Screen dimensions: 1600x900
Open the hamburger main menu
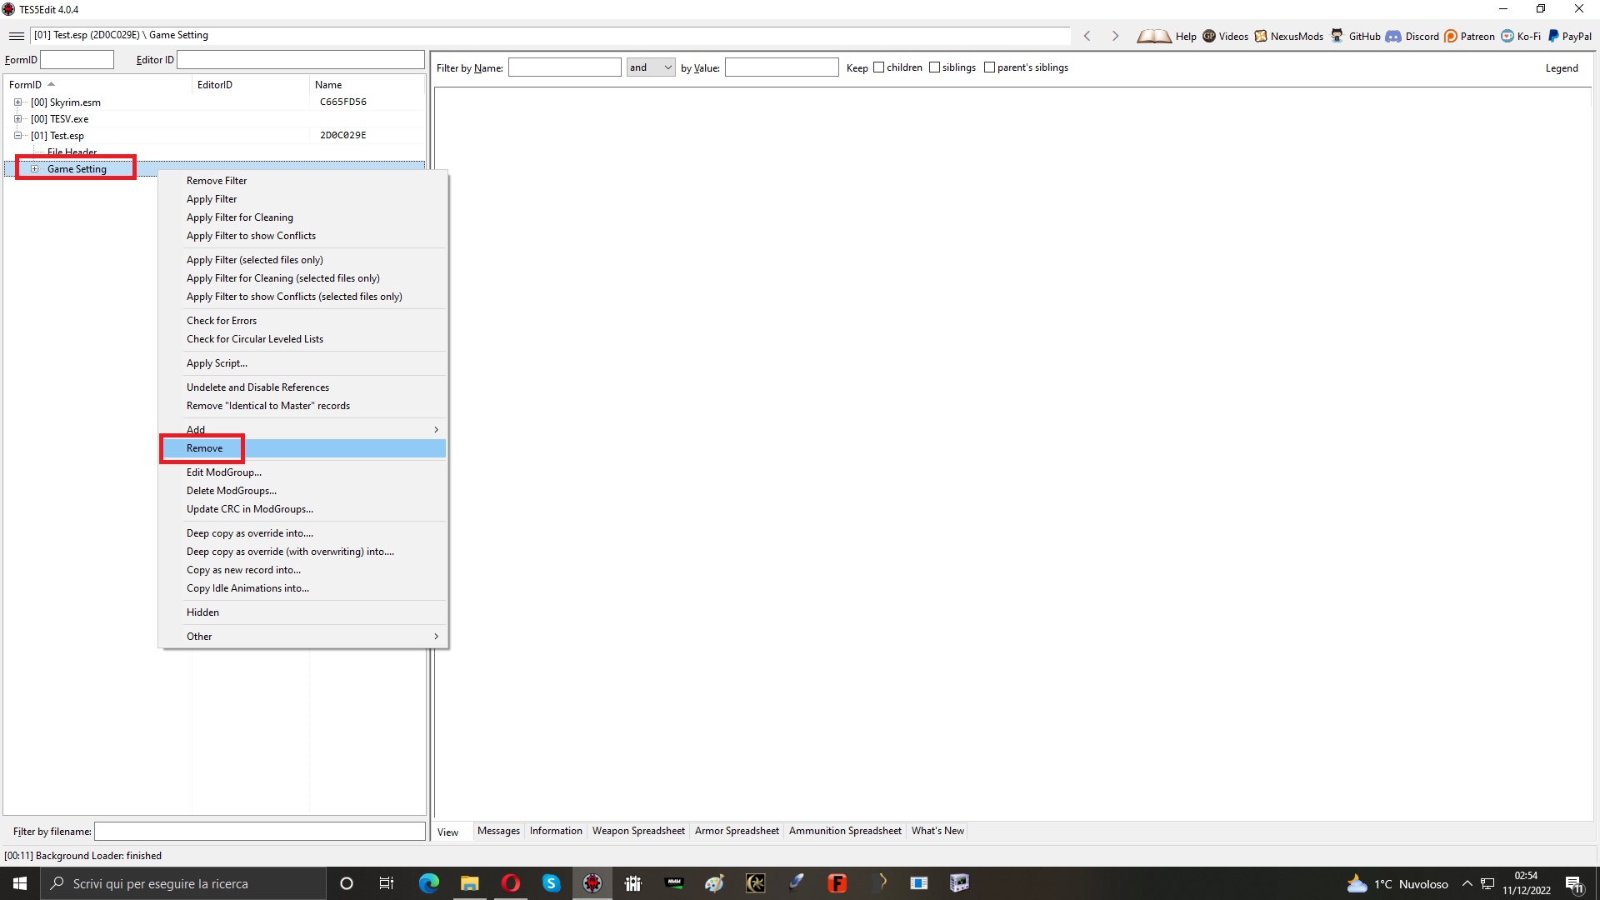16,36
